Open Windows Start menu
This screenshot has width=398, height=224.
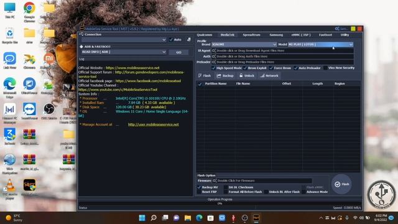tap(142, 218)
